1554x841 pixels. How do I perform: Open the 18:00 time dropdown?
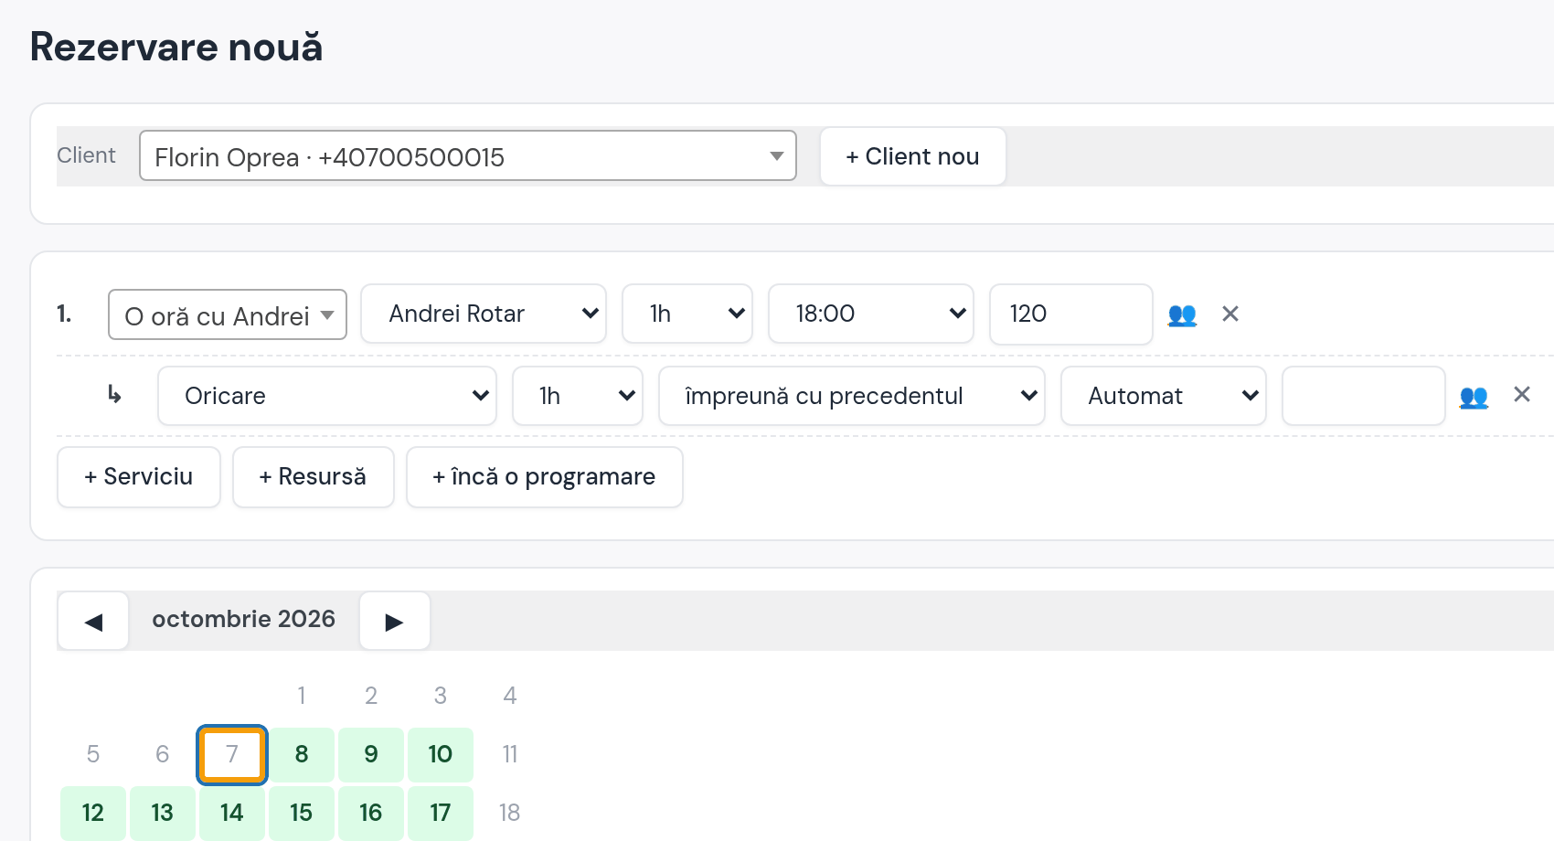(871, 314)
